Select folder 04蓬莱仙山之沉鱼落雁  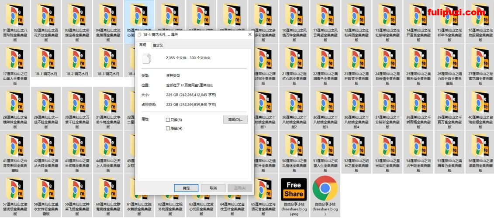(x=108, y=21)
